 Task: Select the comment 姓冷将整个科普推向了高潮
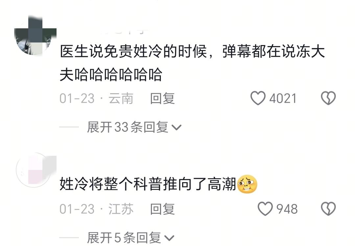pos(148,184)
